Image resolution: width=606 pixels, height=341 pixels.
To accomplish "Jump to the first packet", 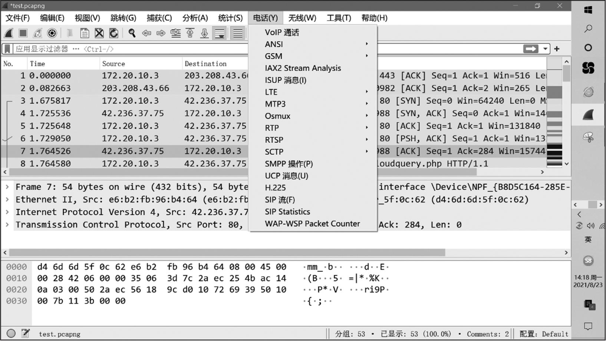I will point(190,33).
